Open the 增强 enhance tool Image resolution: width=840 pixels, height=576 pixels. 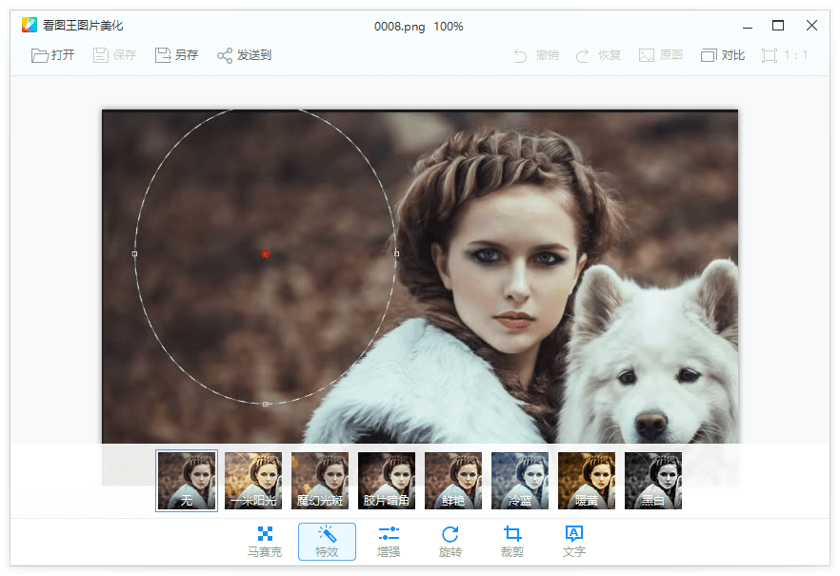[389, 539]
